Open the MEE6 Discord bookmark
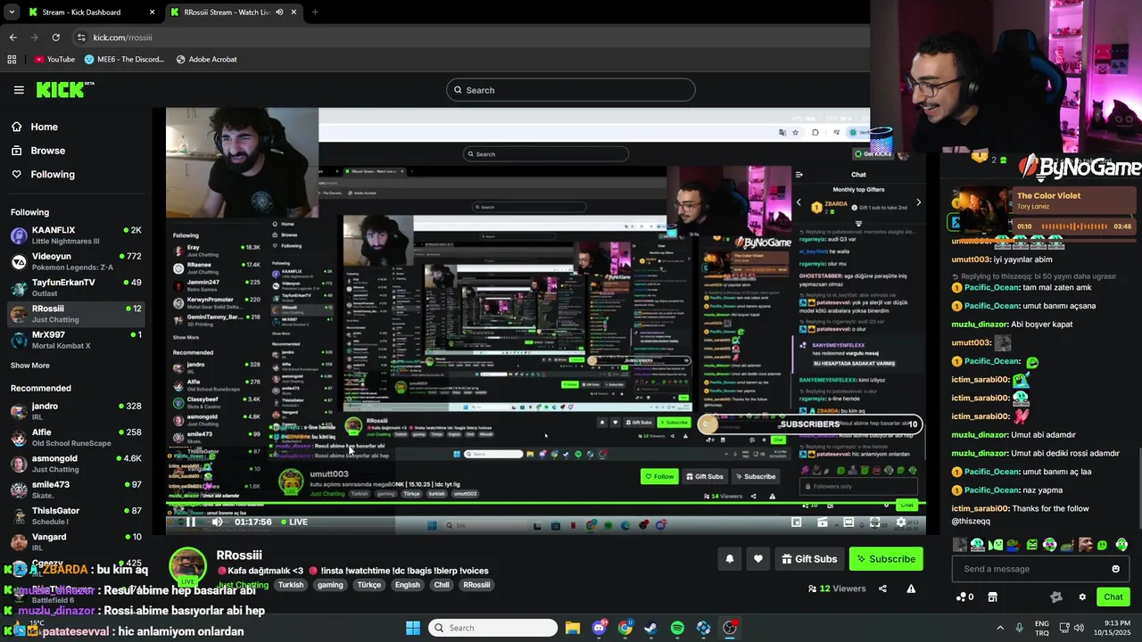This screenshot has height=642, width=1142. [125, 59]
